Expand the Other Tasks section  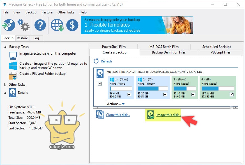pyautogui.click(x=5, y=85)
